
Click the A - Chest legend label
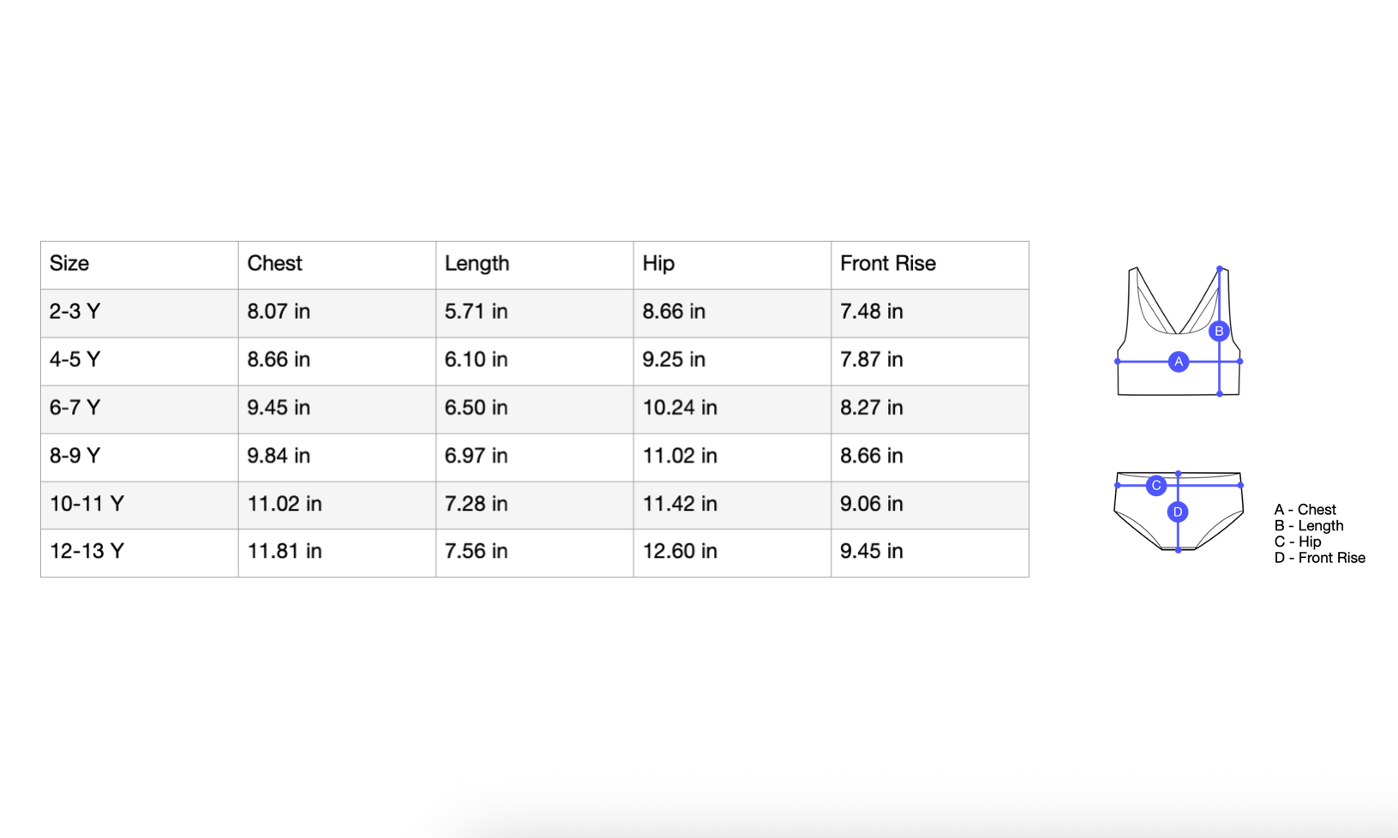click(x=1305, y=510)
